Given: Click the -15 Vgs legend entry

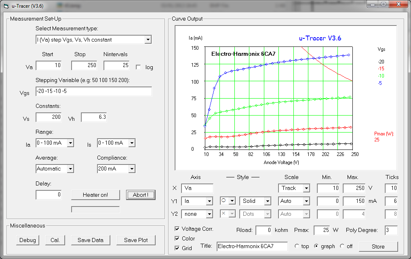Looking at the screenshot, I should pyautogui.click(x=381, y=69).
